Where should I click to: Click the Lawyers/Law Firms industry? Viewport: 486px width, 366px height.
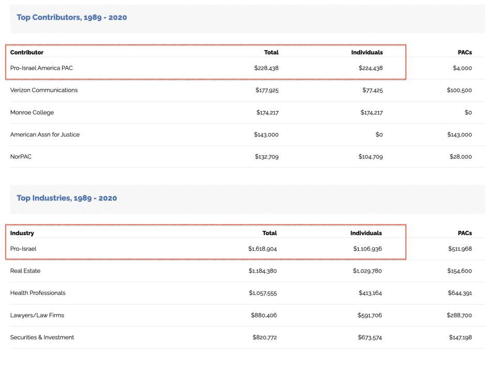pyautogui.click(x=37, y=315)
